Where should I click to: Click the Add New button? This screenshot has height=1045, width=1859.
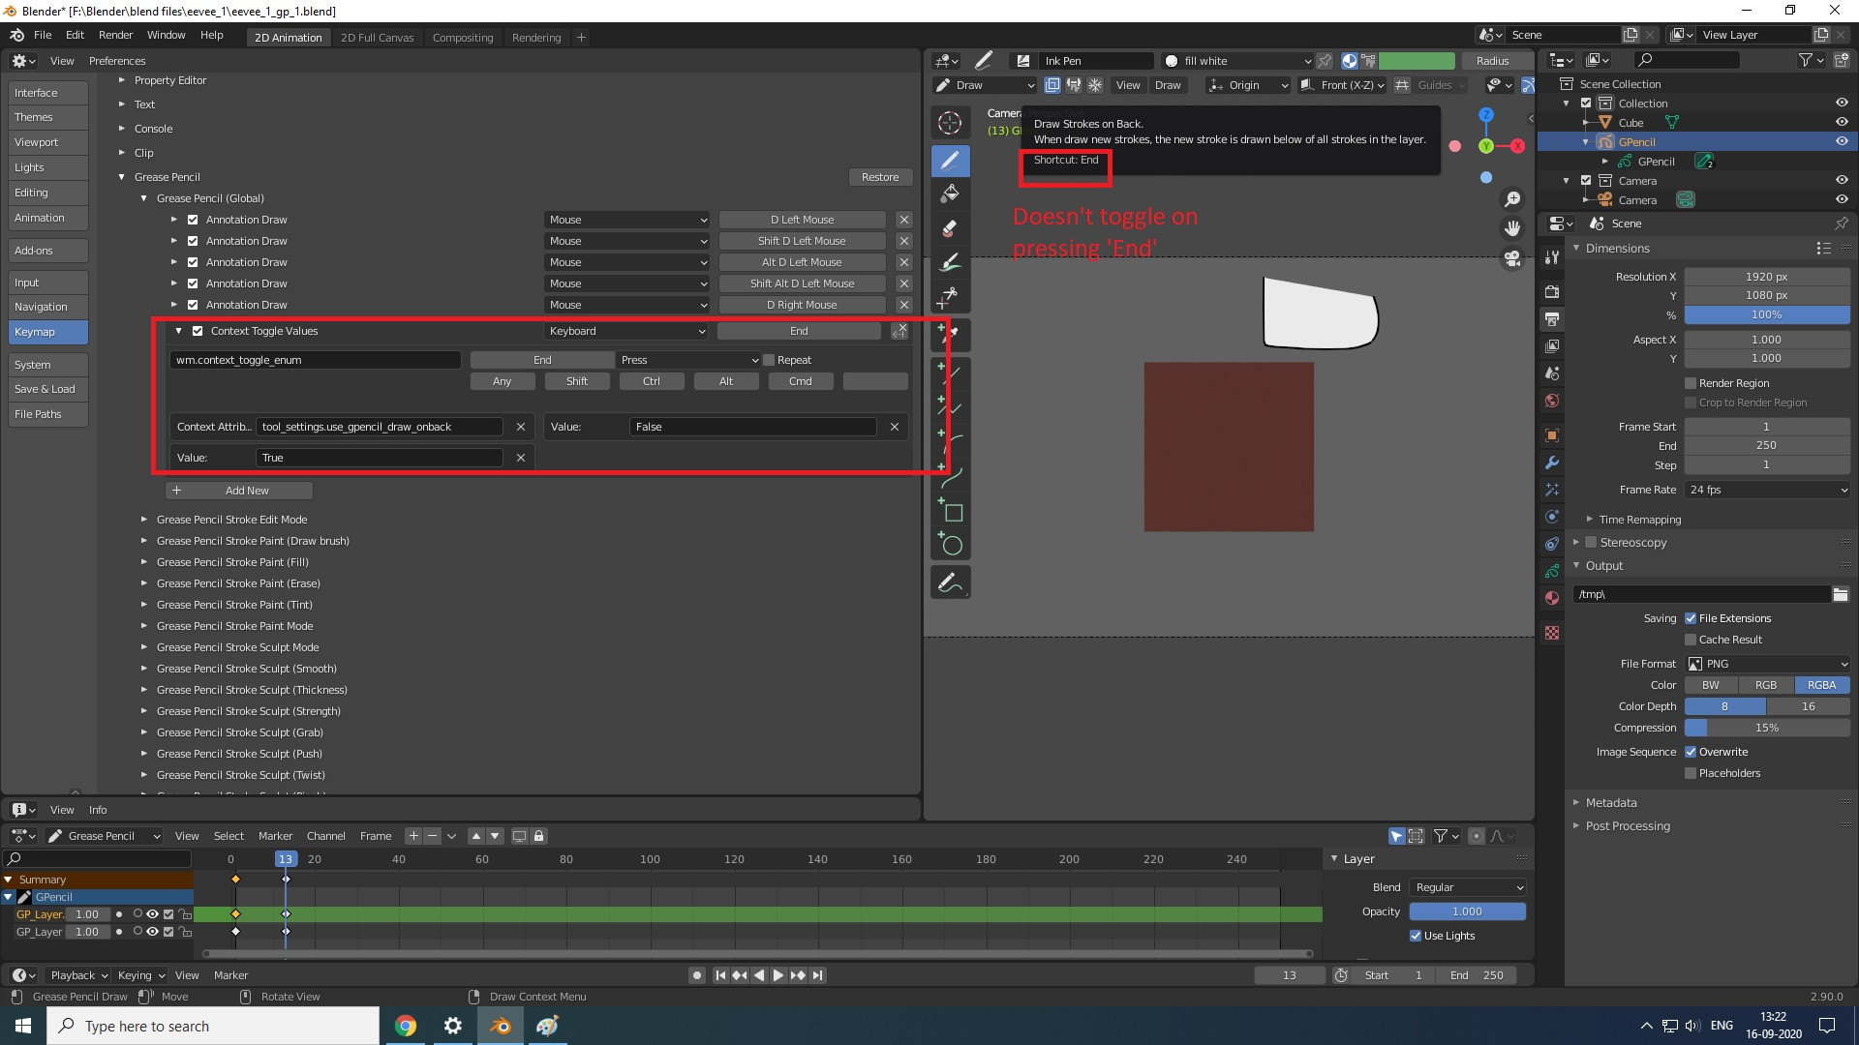[237, 490]
